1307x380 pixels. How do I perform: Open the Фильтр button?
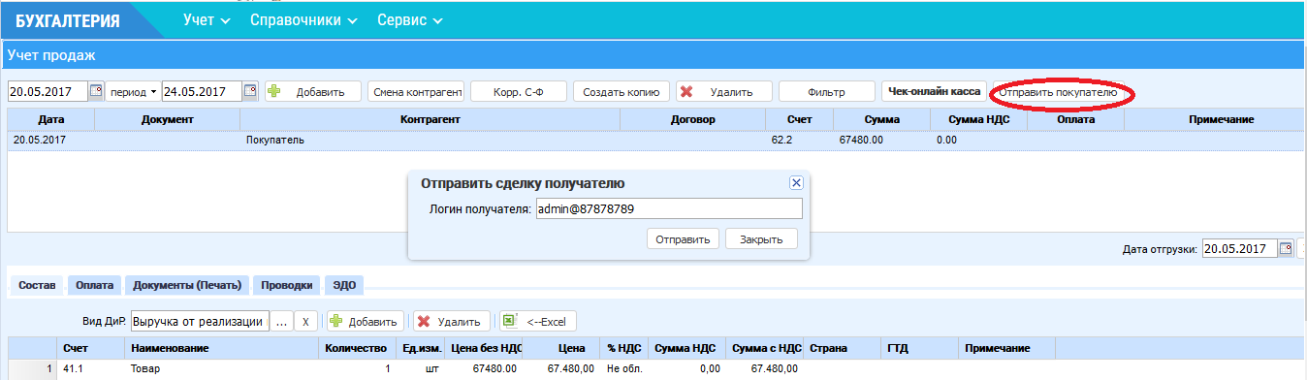click(827, 92)
